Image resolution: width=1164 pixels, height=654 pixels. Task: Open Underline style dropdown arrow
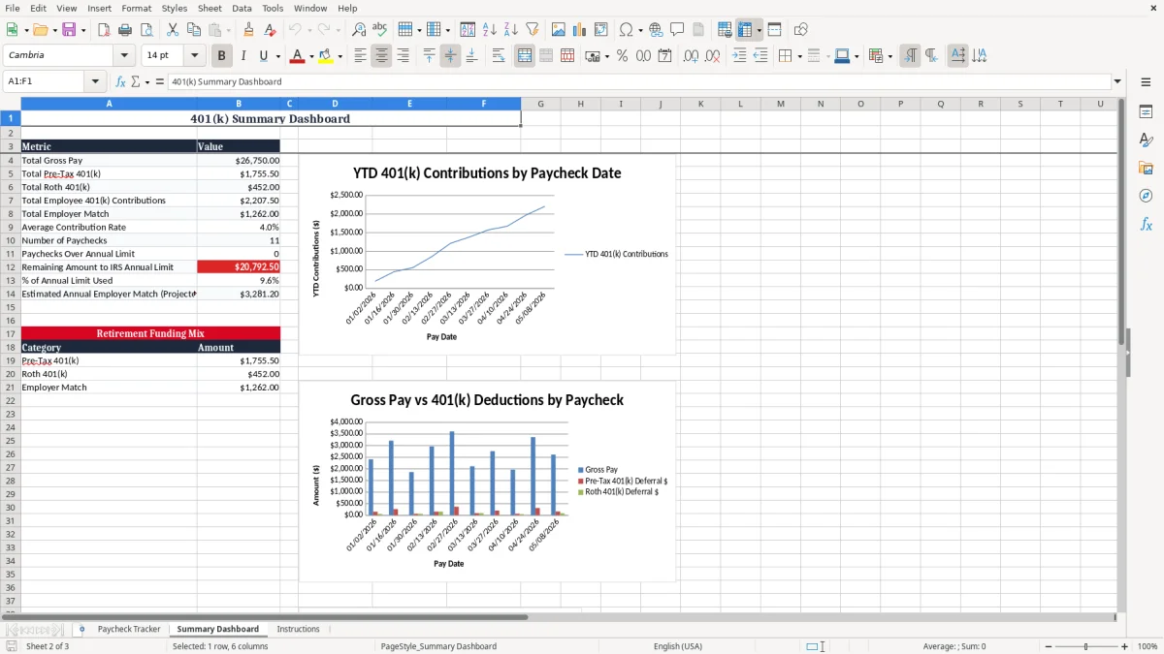point(277,56)
